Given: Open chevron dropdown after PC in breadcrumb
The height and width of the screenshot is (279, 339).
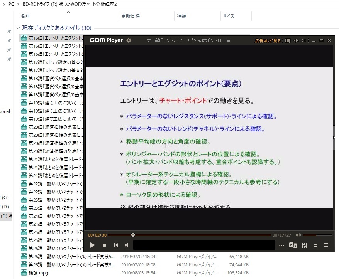Looking at the screenshot, I should [x=19, y=4].
